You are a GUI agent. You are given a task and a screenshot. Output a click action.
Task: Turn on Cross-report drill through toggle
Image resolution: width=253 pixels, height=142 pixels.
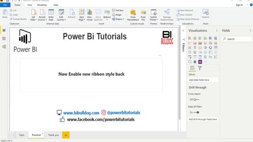(x=196, y=100)
